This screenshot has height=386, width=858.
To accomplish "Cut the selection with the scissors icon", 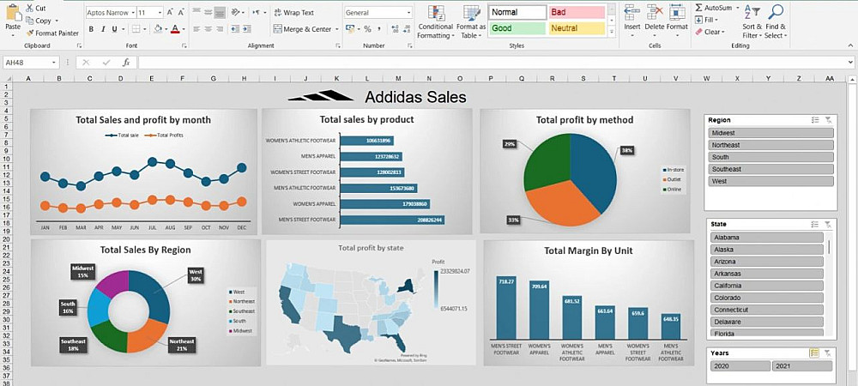I will (29, 9).
